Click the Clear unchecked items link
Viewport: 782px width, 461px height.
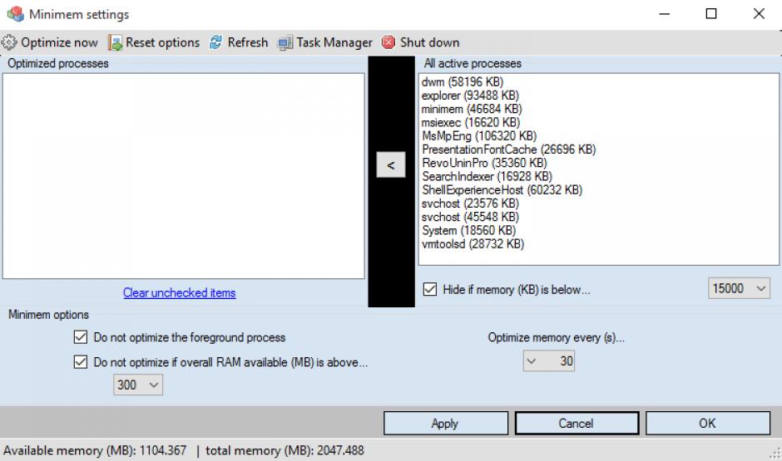[x=179, y=292]
